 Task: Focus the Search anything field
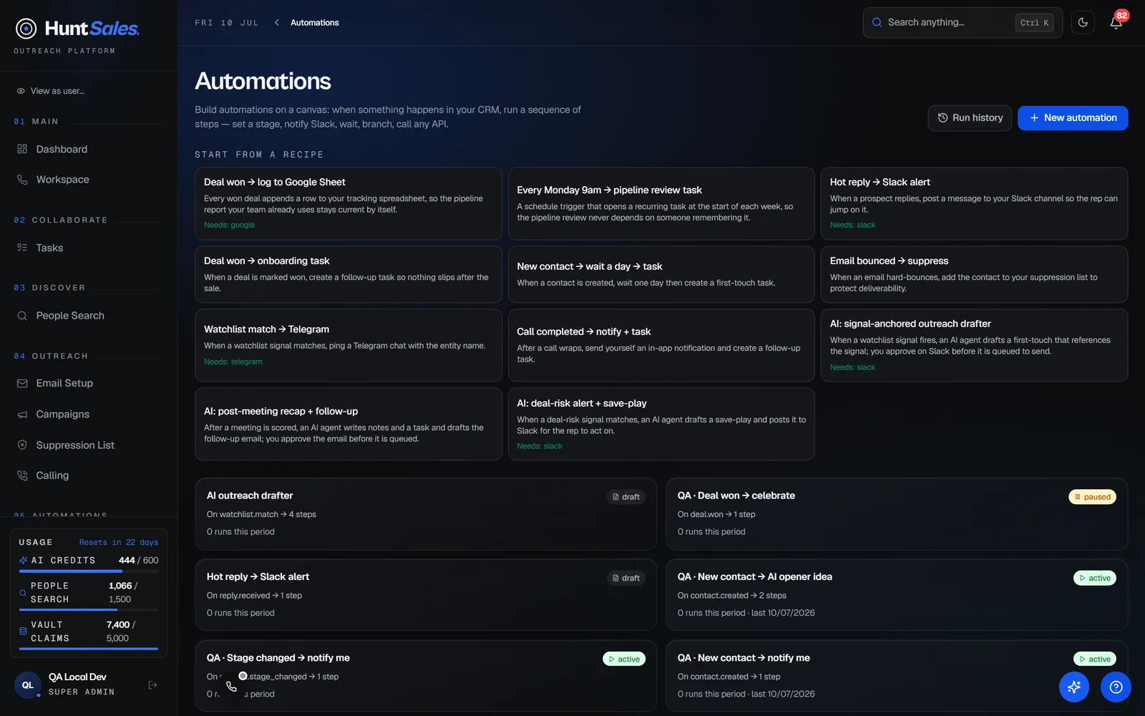click(963, 23)
